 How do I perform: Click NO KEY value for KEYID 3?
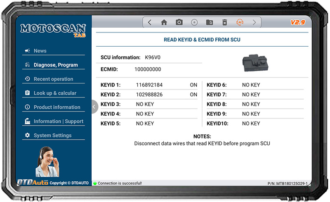pyautogui.click(x=145, y=104)
